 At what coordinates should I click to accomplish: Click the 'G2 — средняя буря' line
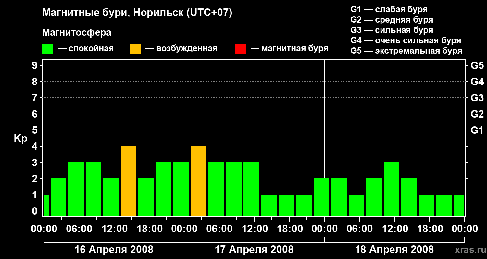(x=392, y=20)
